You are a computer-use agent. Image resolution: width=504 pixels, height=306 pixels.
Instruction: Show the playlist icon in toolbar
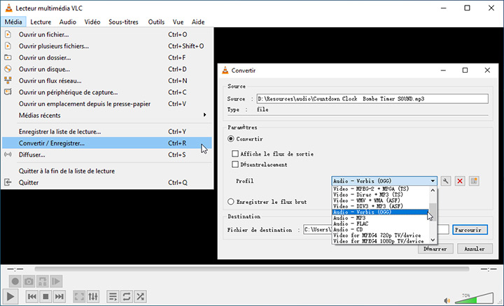coord(113,297)
